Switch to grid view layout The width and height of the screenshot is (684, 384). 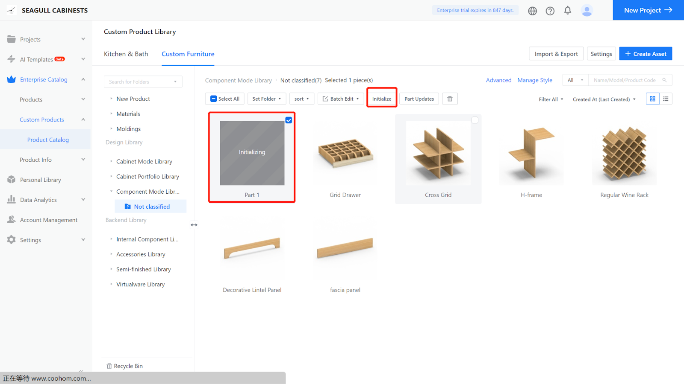[x=652, y=99]
